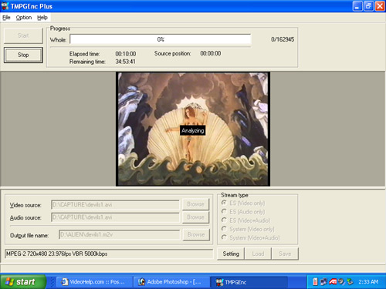This screenshot has height=289, width=386.
Task: Open the ATI tray icon
Action: point(333,281)
